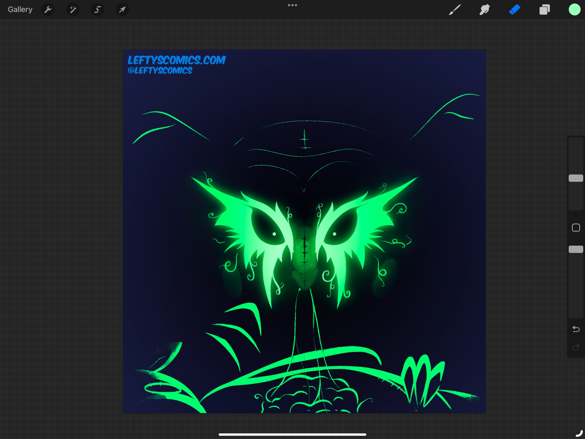Activate the Selection tool
The image size is (585, 439).
97,10
